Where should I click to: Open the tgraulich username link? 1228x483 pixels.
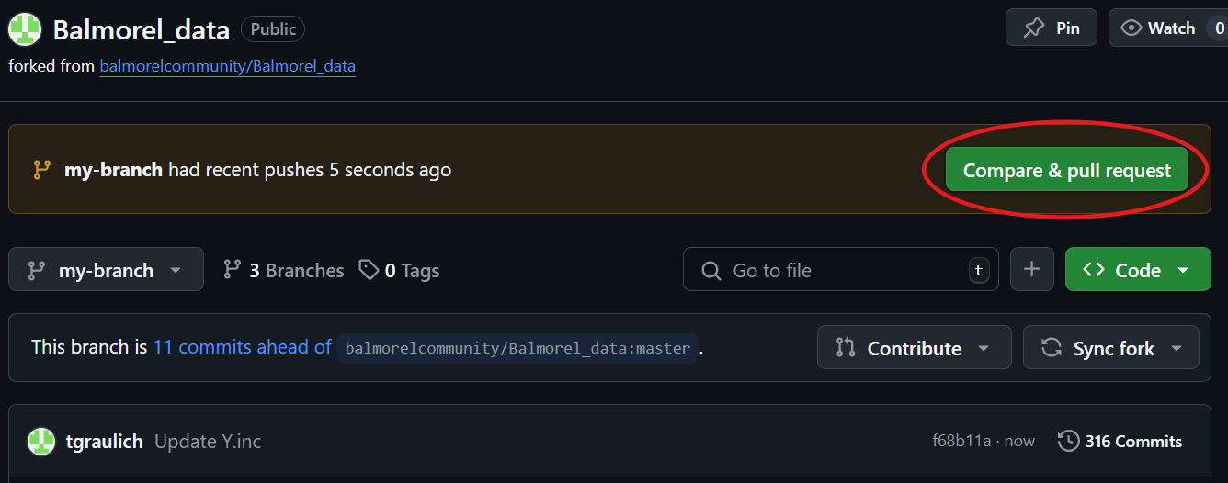pos(105,442)
